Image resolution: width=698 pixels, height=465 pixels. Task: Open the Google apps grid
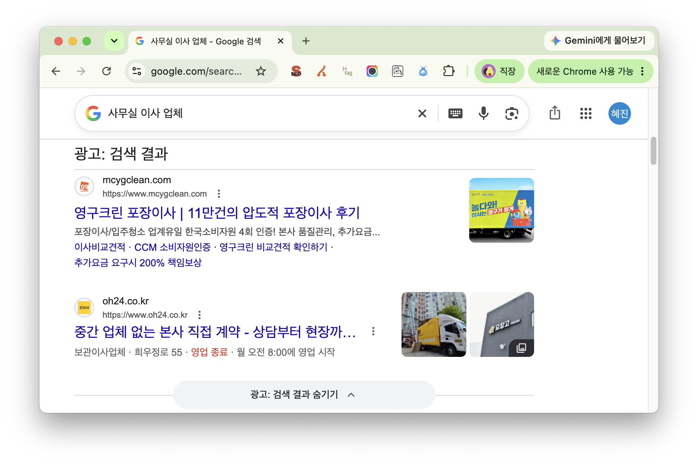coord(586,113)
